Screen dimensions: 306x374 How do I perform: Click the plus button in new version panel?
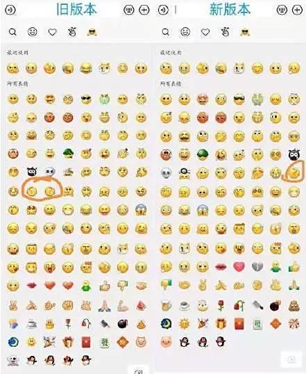point(297,10)
